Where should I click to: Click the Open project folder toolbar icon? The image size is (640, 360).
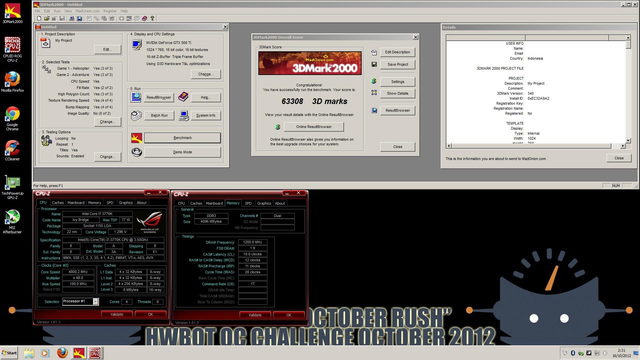(x=47, y=19)
